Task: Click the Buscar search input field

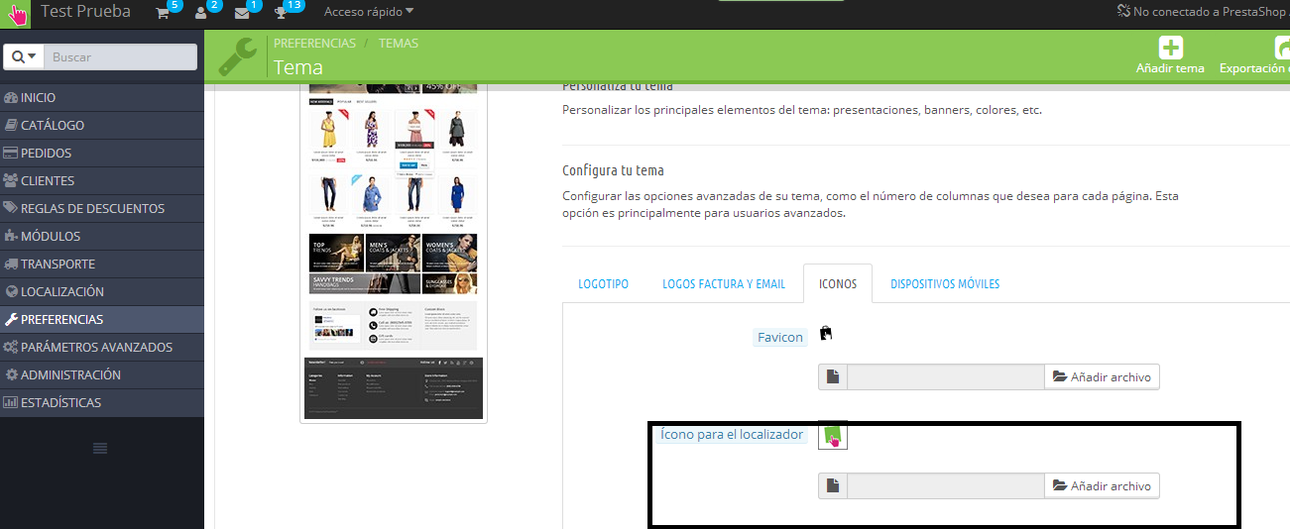Action: coord(121,57)
